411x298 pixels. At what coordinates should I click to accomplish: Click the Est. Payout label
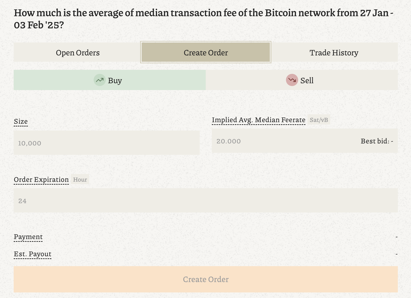coord(33,254)
